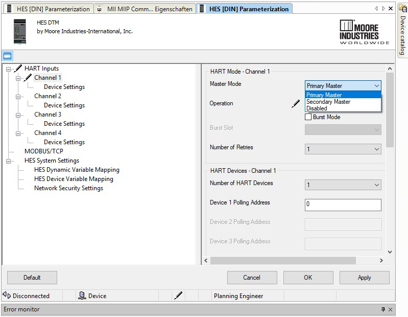Viewport: 408px width, 317px height.
Task: Click the horizontal scrollbar right arrow
Action: (x=381, y=260)
